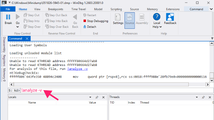Click Stop Debugging red square
214x120 pixels.
click(x=85, y=21)
